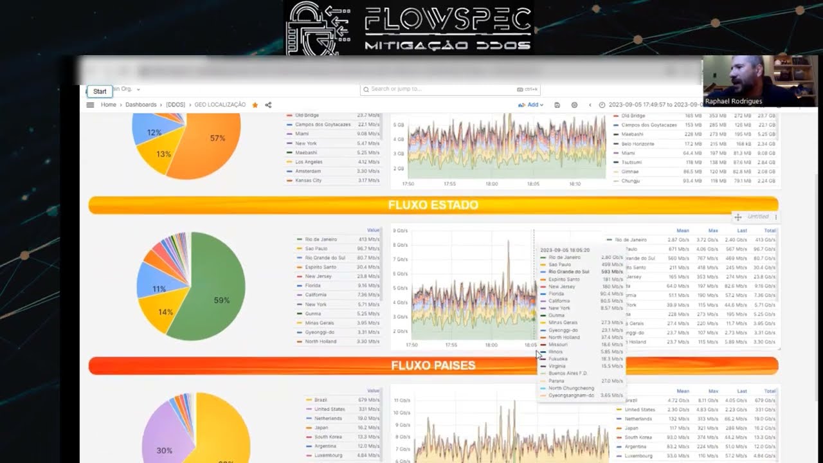Image resolution: width=823 pixels, height=463 pixels.
Task: Open the [DDOS] folder breadcrumb
Action: pyautogui.click(x=176, y=105)
